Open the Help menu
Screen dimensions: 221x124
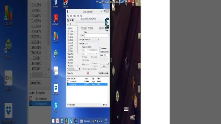81,16
